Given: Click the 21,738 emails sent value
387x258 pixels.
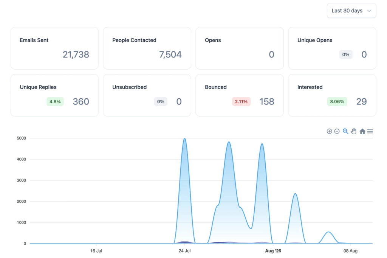Looking at the screenshot, I should 76,54.
